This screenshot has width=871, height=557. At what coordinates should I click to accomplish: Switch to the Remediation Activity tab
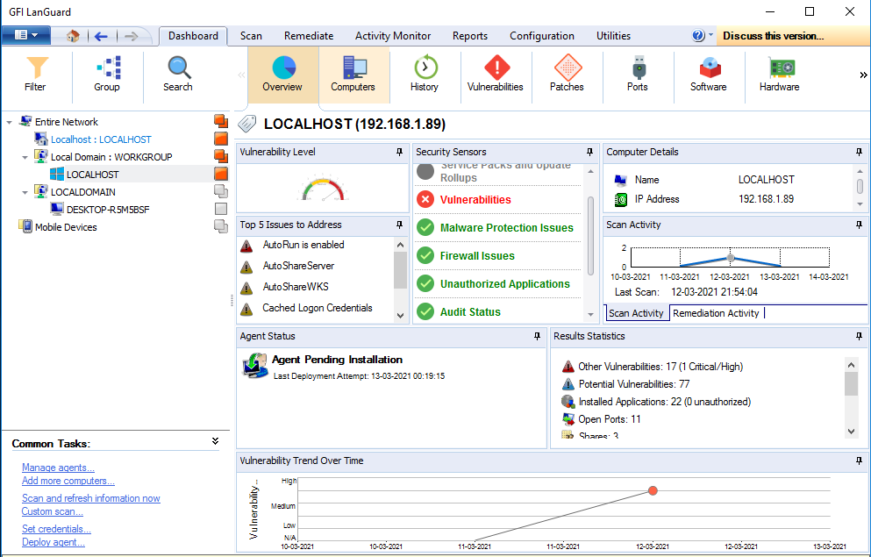pos(716,313)
